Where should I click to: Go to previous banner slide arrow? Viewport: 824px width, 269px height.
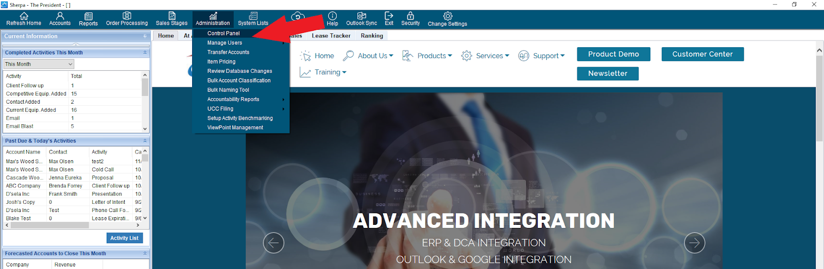point(273,242)
